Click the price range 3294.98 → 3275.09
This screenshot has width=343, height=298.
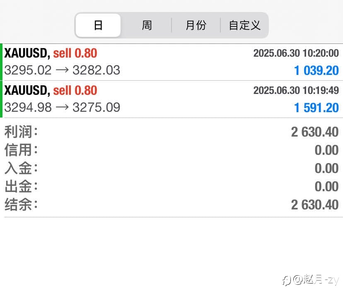[x=62, y=107]
